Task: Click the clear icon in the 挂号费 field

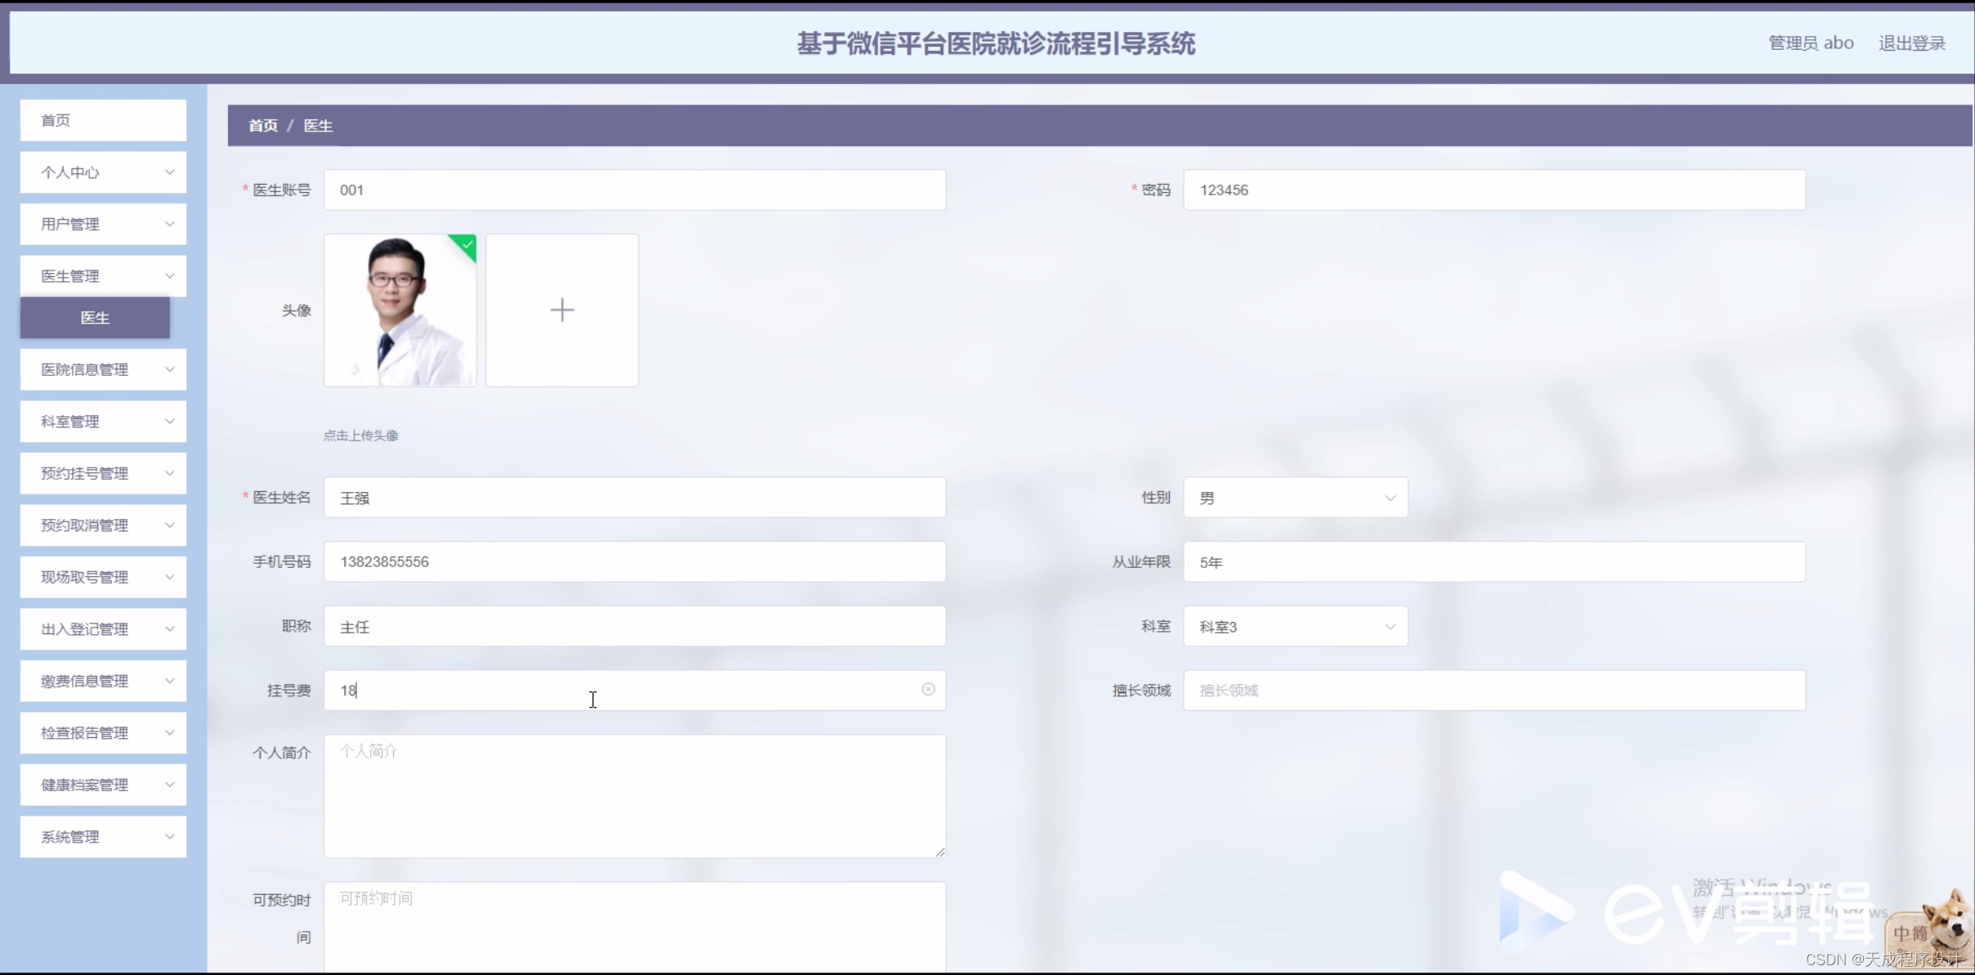Action: [928, 689]
